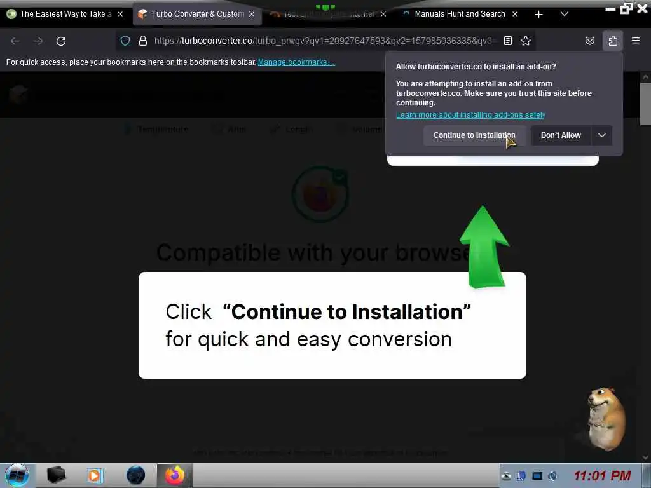Click the taskbar clock showing 11:01 PM
The image size is (651, 488).
[602, 475]
